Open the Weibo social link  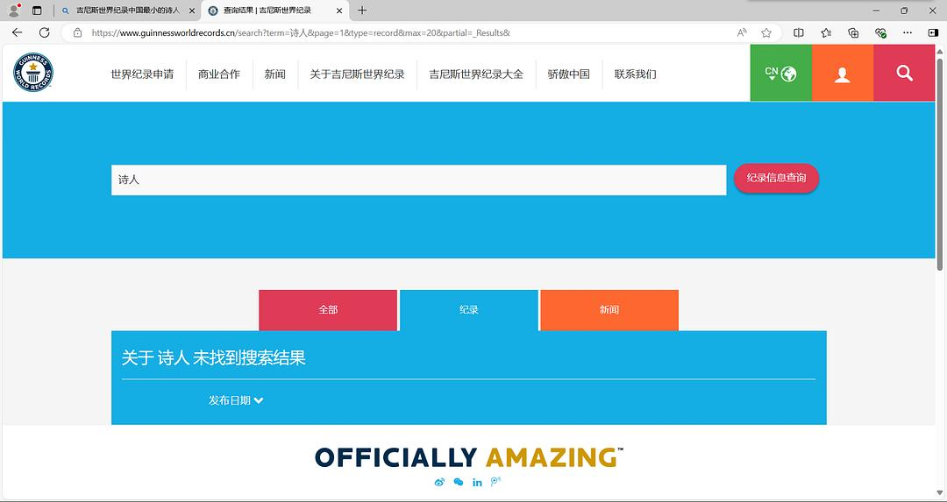tap(440, 482)
